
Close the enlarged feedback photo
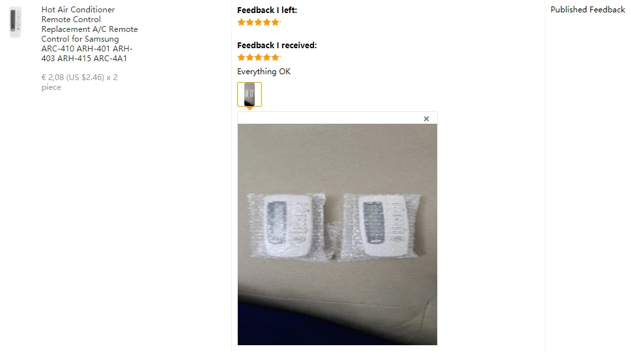(426, 119)
